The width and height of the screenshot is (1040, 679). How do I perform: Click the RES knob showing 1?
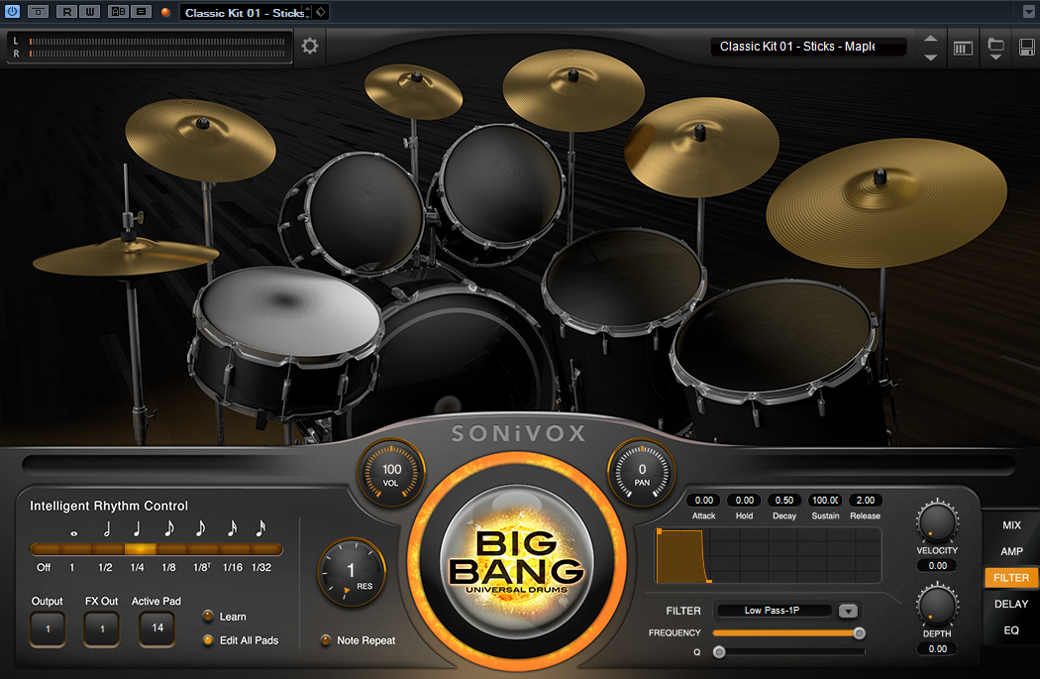[353, 573]
